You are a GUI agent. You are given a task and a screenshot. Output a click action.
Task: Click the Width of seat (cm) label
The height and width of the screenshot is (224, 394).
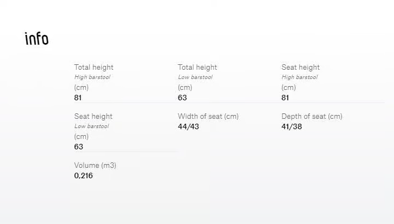coord(208,116)
